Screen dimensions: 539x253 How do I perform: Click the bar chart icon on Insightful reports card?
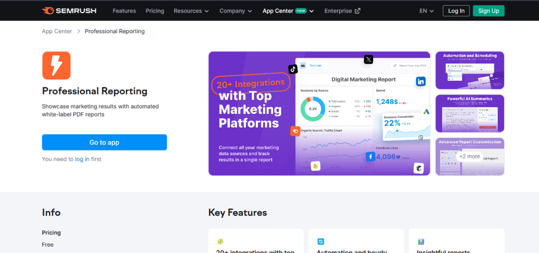tap(421, 241)
